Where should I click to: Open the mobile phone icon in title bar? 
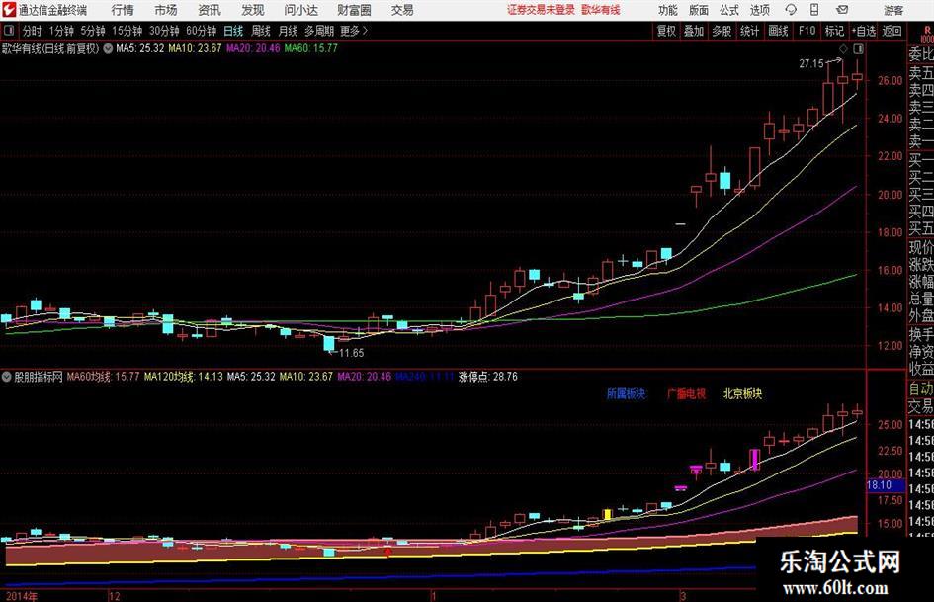pos(814,10)
